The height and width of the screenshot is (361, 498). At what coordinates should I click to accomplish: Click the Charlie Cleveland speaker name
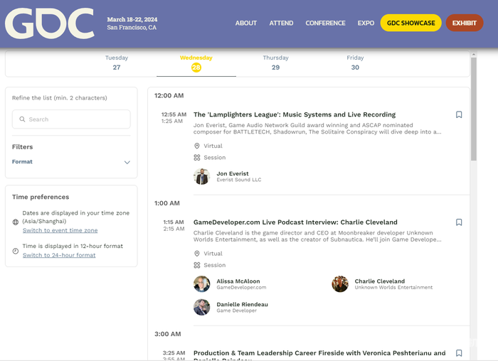point(379,281)
